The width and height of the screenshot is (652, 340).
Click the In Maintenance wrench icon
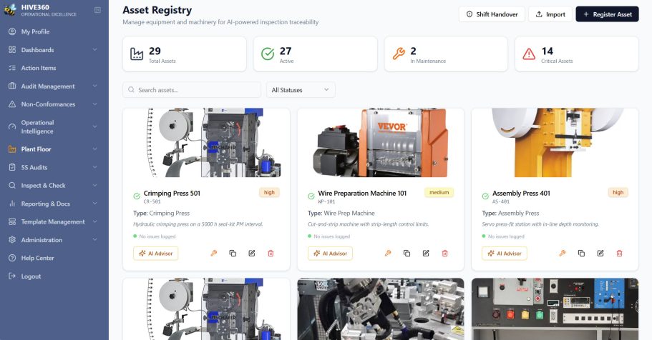coord(399,54)
